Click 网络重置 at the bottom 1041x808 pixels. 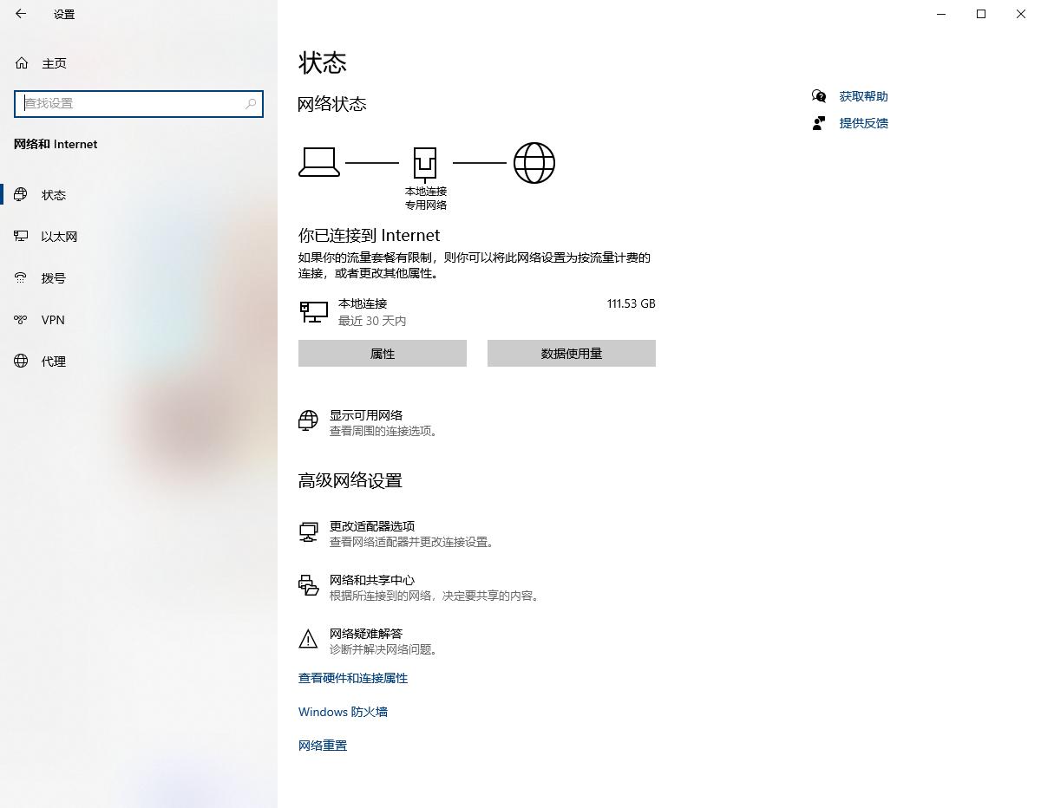click(322, 745)
